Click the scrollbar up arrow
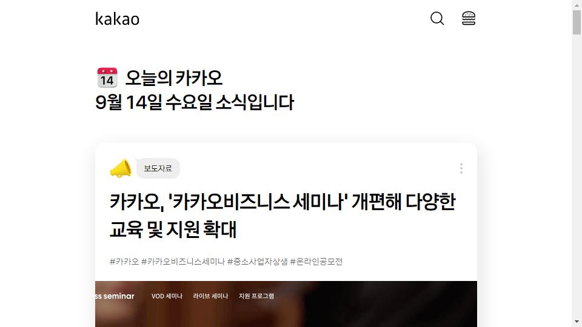582x327 pixels. pyautogui.click(x=577, y=4)
